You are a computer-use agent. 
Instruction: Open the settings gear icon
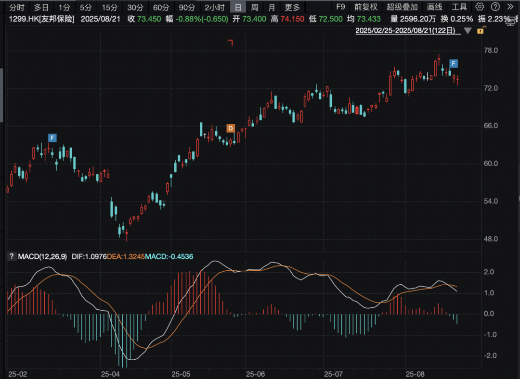(480, 7)
